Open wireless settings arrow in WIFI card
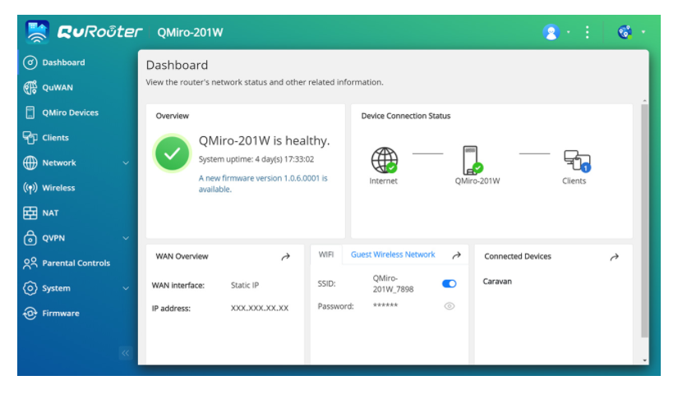 click(x=457, y=255)
